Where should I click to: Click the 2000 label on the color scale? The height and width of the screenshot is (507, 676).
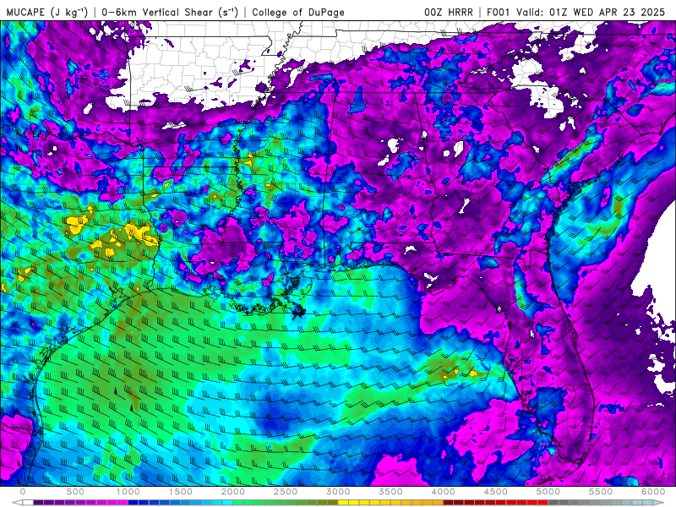(233, 492)
